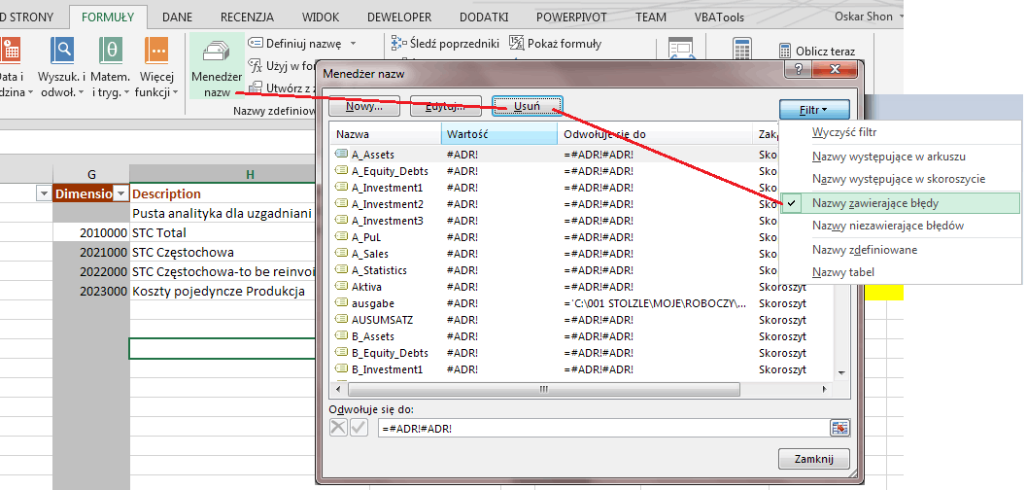Viewport: 1027px width, 490px height.
Task: Select the A_Sales row
Action: pos(583,254)
